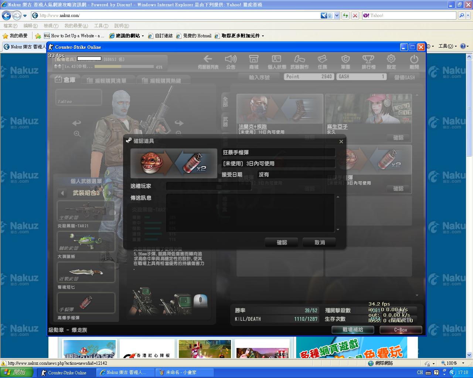This screenshot has height=378, width=473.
Task: Select the grenade slot 高爆手榴彈
Action: pos(86,303)
